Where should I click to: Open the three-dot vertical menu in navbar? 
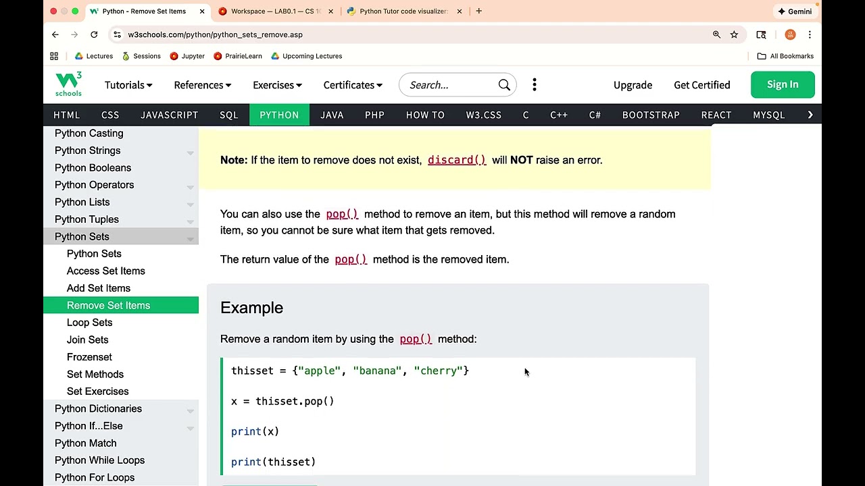pyautogui.click(x=535, y=84)
